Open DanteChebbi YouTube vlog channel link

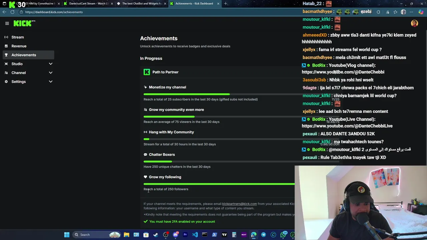click(343, 72)
